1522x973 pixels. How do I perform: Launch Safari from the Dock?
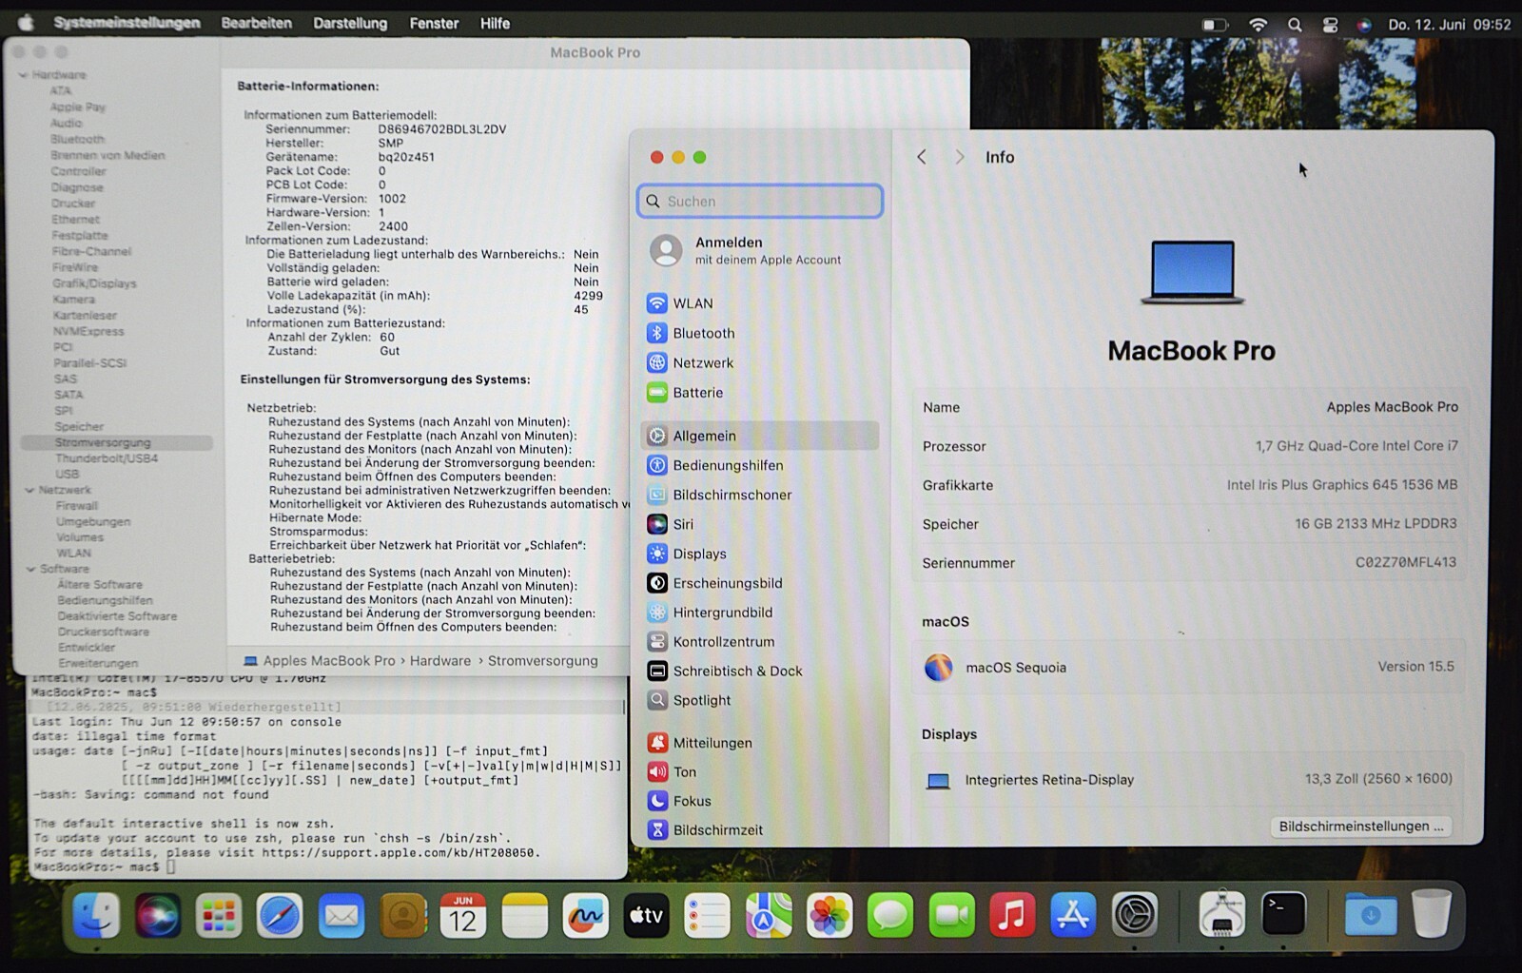[280, 916]
